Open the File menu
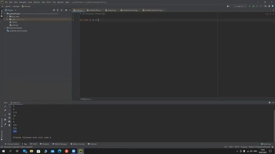The width and height of the screenshot is (275, 154). [x=6, y=2]
